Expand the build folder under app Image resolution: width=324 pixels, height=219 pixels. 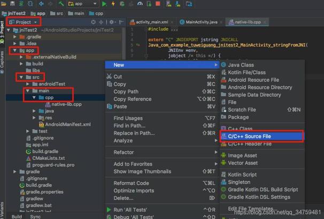[21, 64]
